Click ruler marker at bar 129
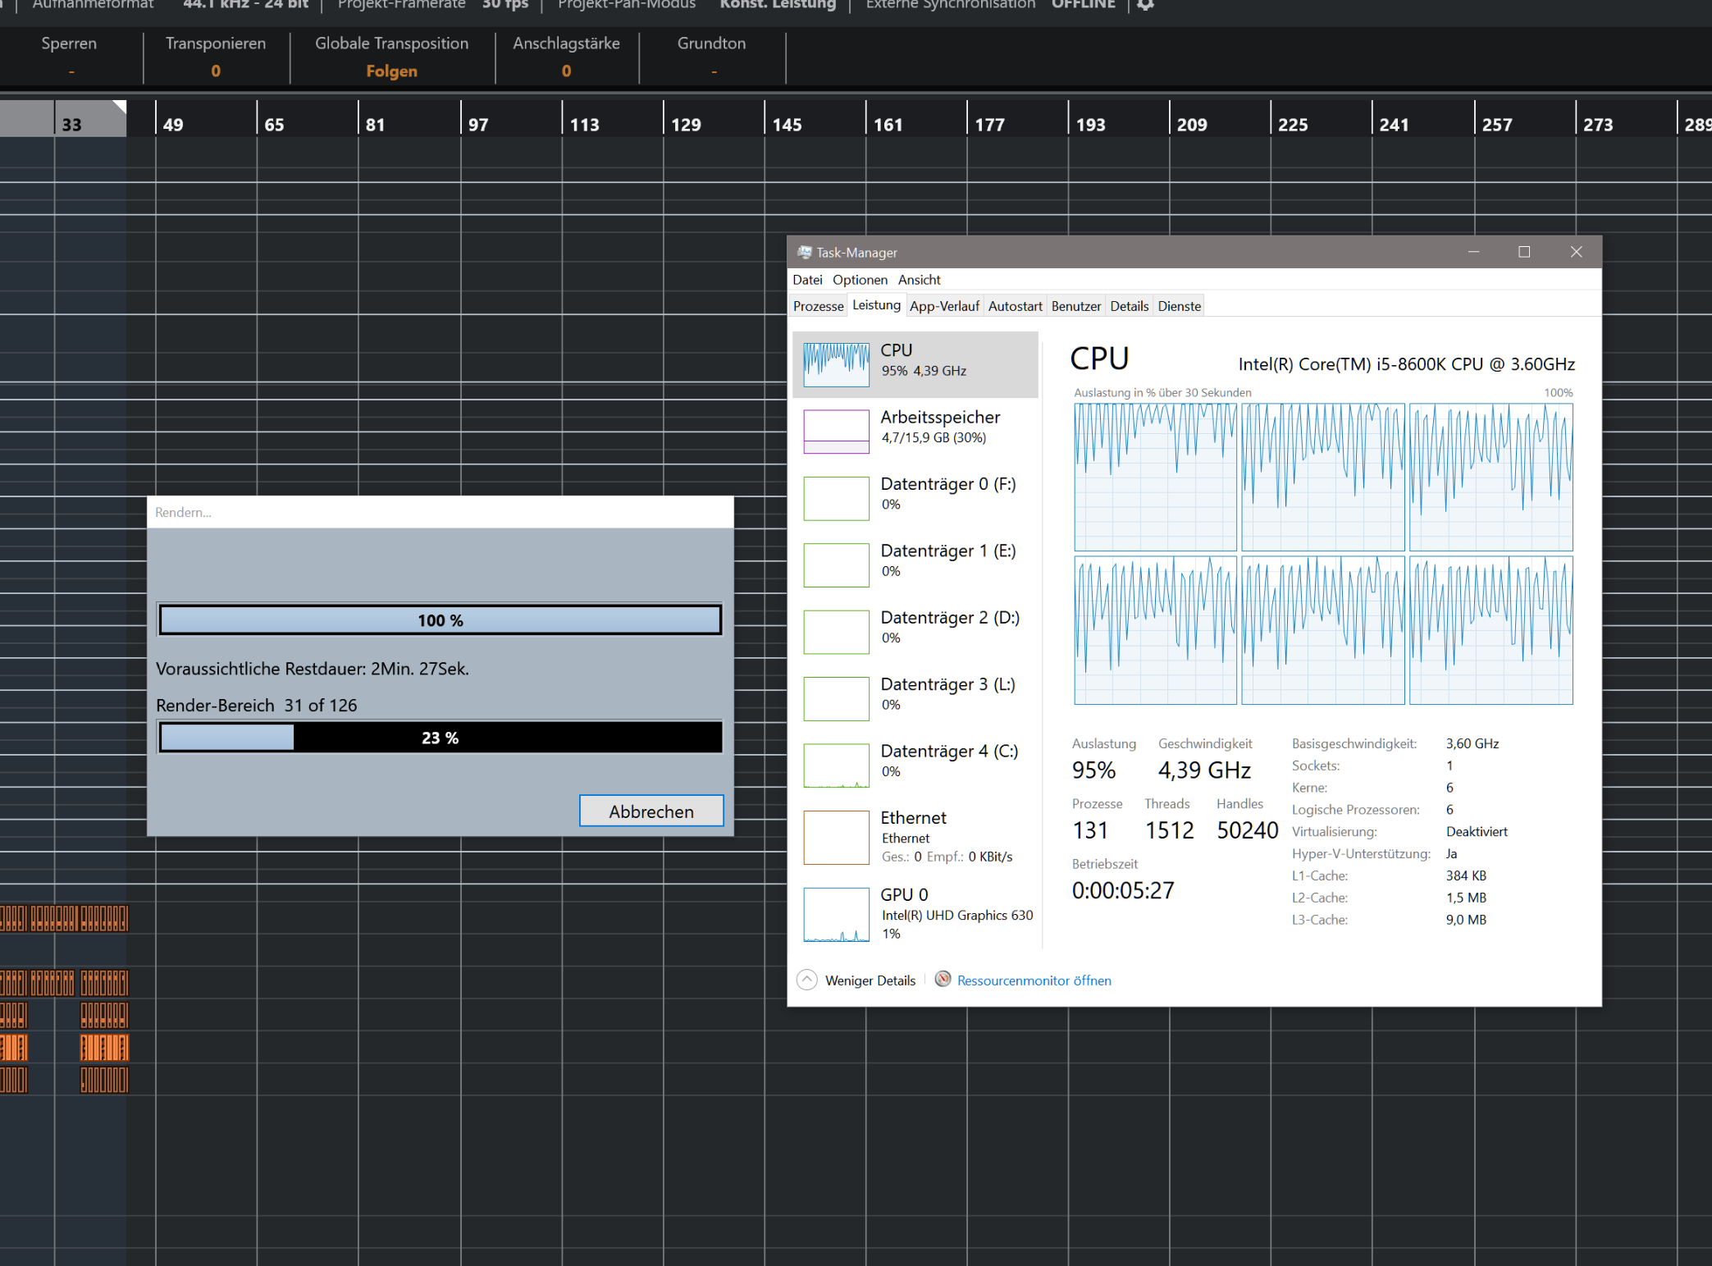This screenshot has width=1712, height=1266. [x=686, y=125]
